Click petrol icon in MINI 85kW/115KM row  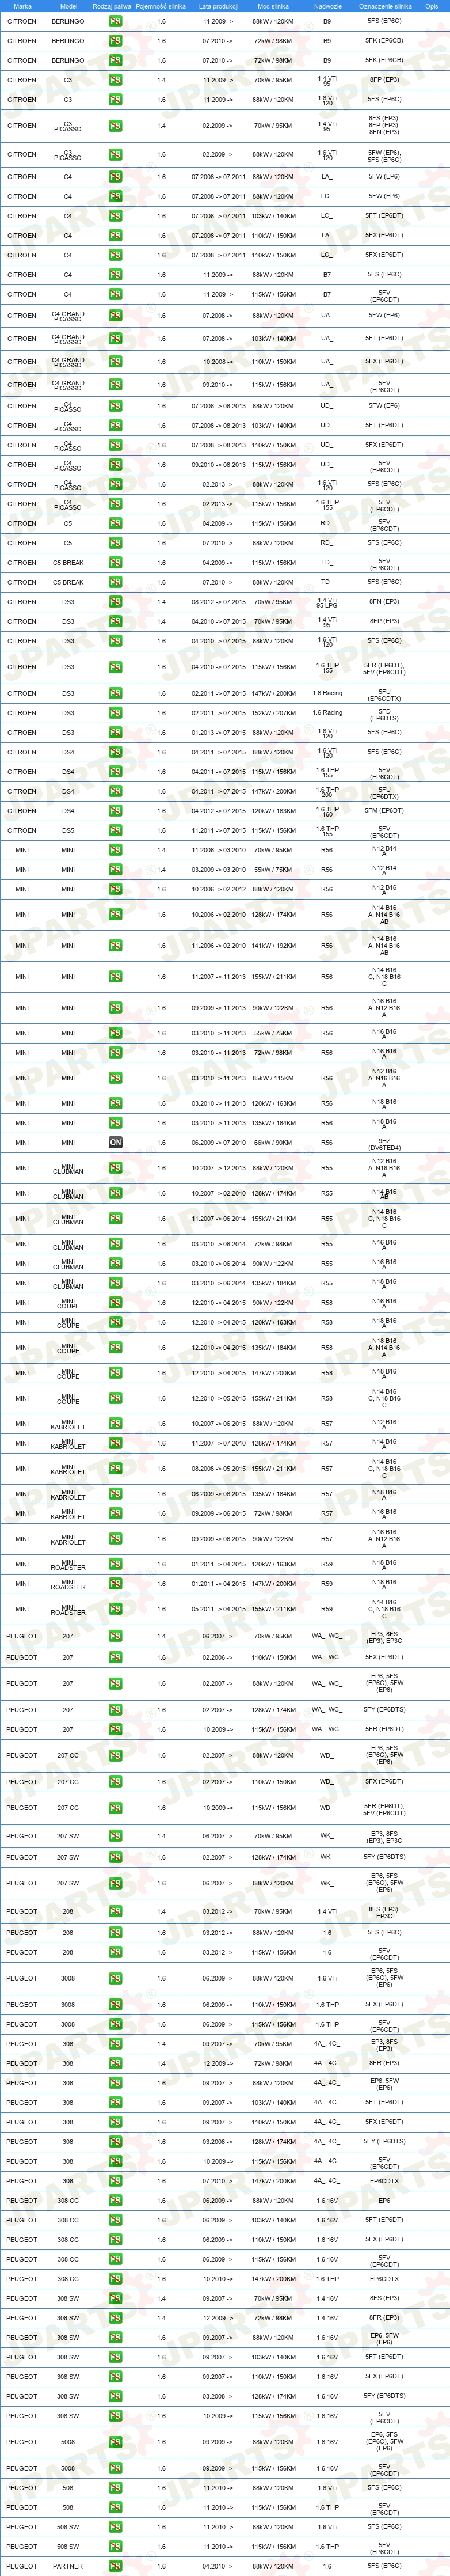[116, 1078]
